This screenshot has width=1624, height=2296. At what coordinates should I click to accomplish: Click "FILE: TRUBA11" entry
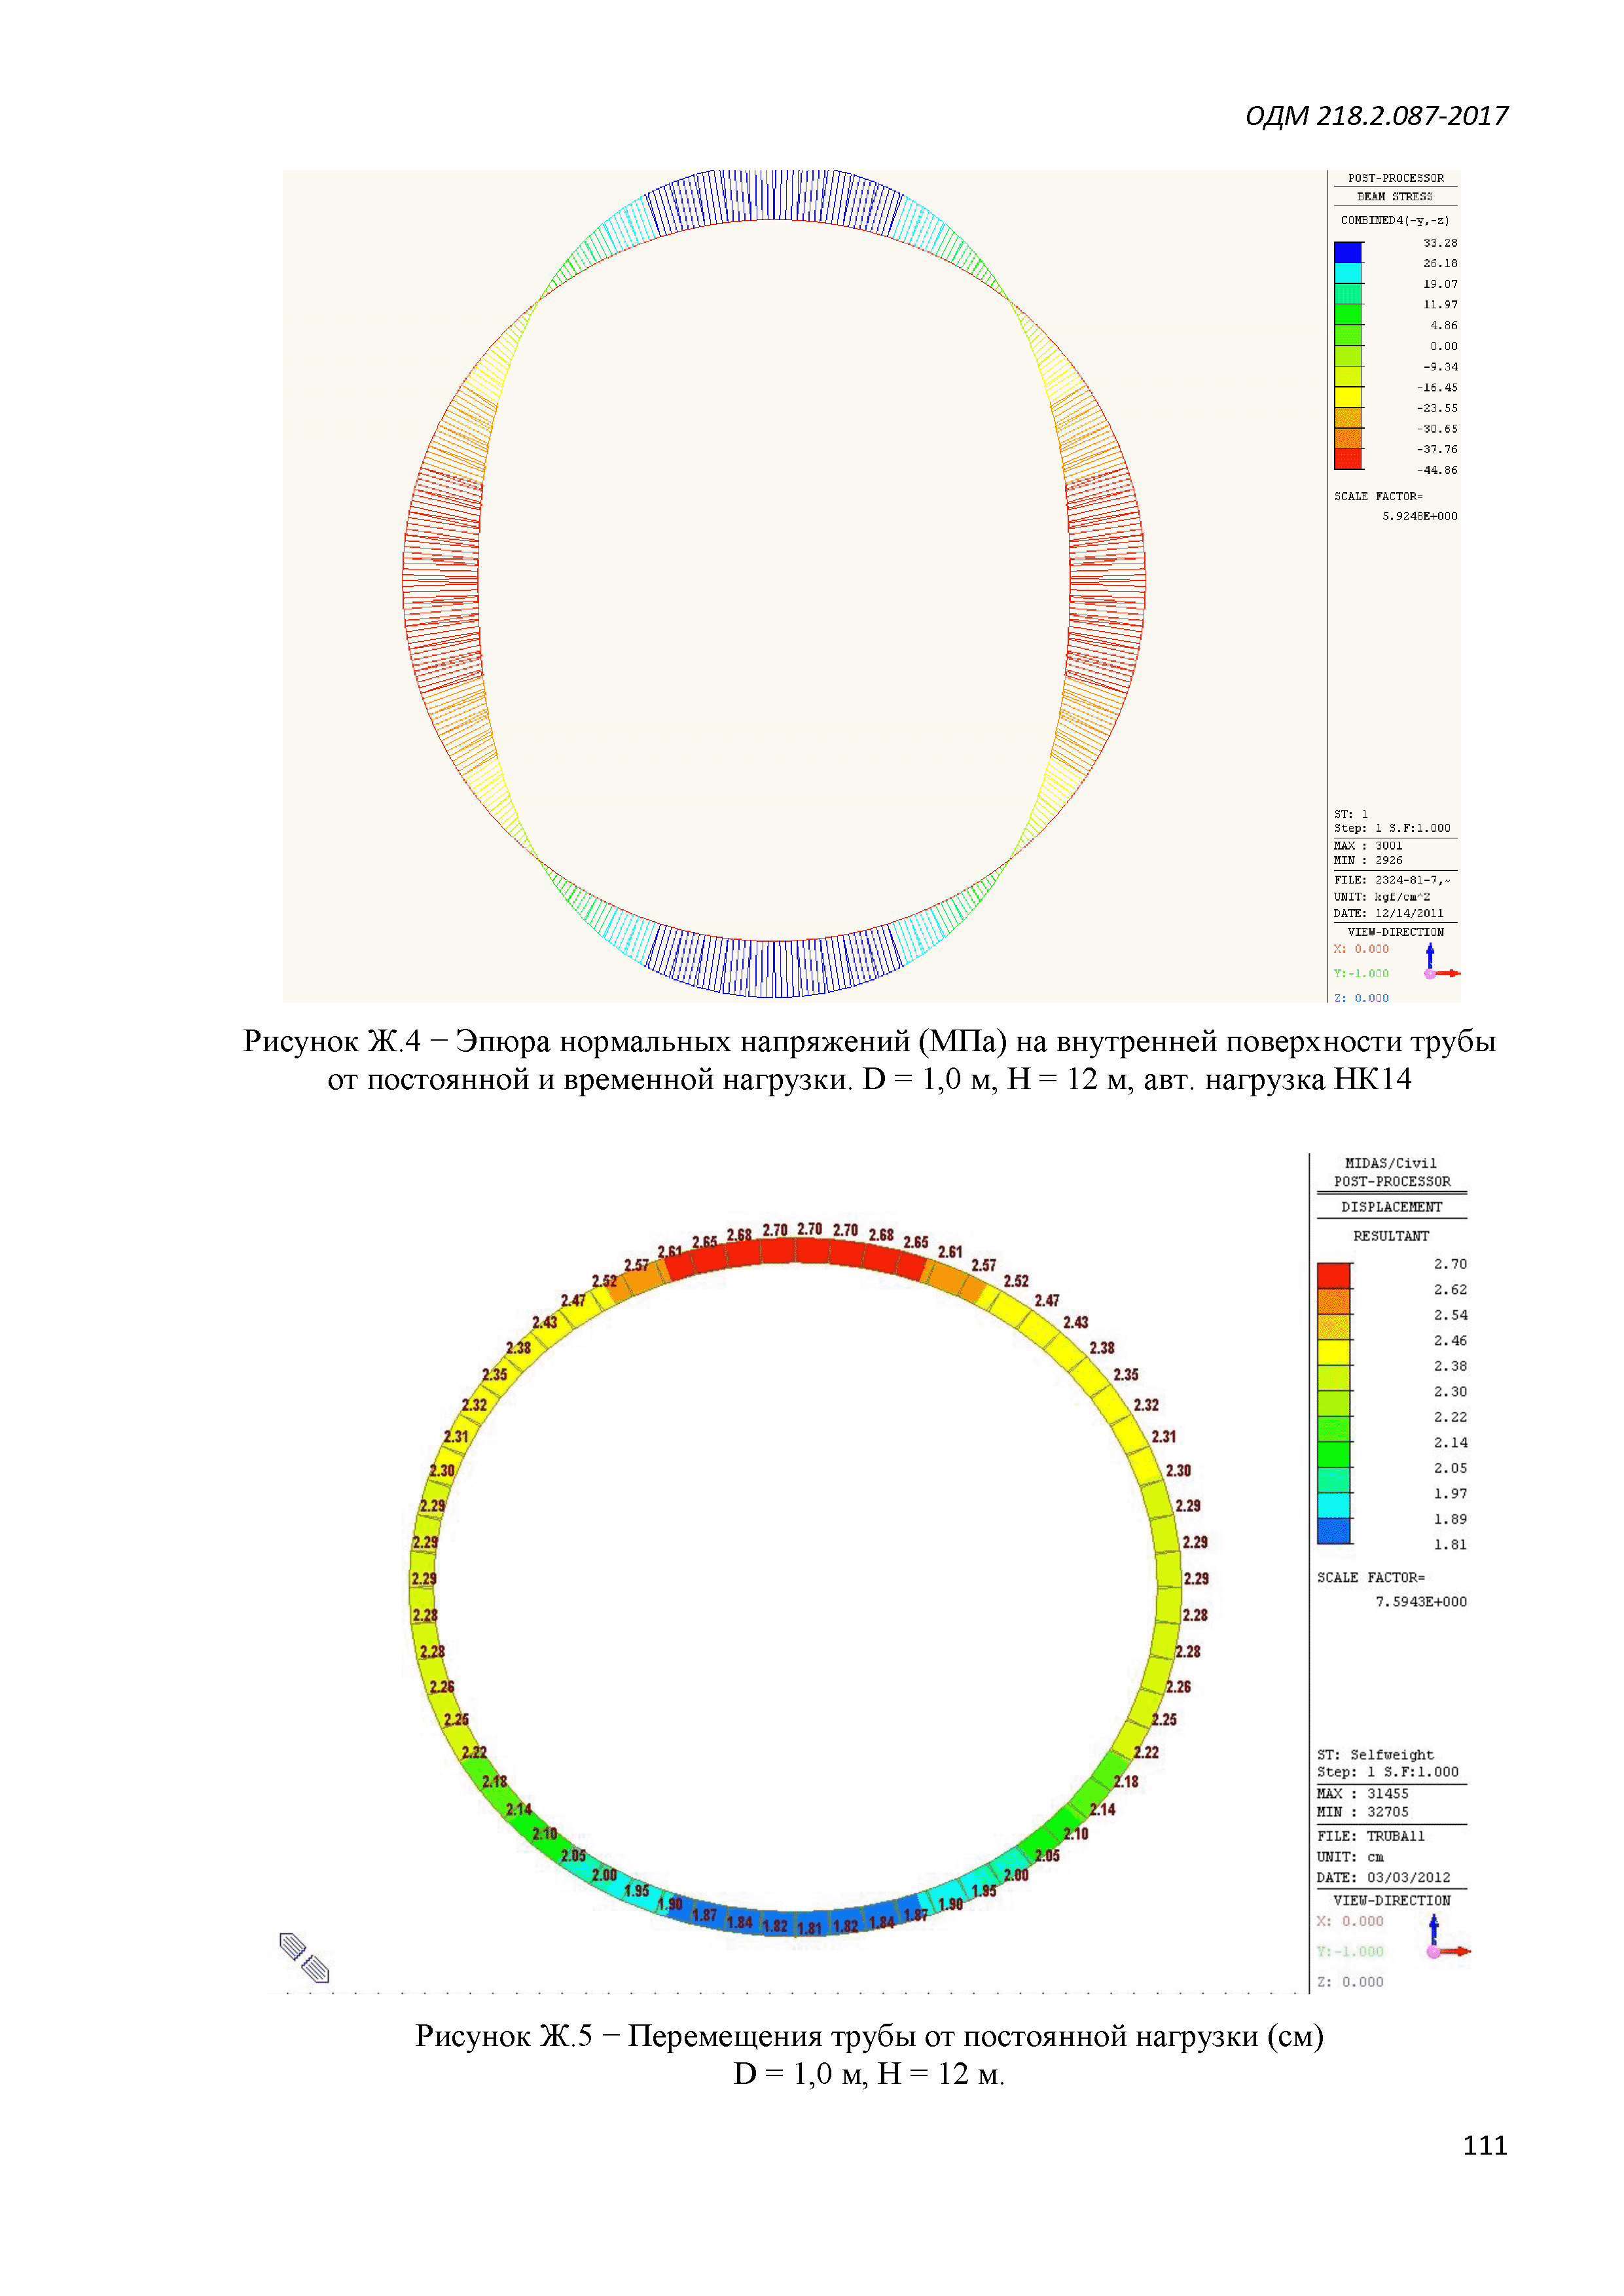coord(1371,1836)
